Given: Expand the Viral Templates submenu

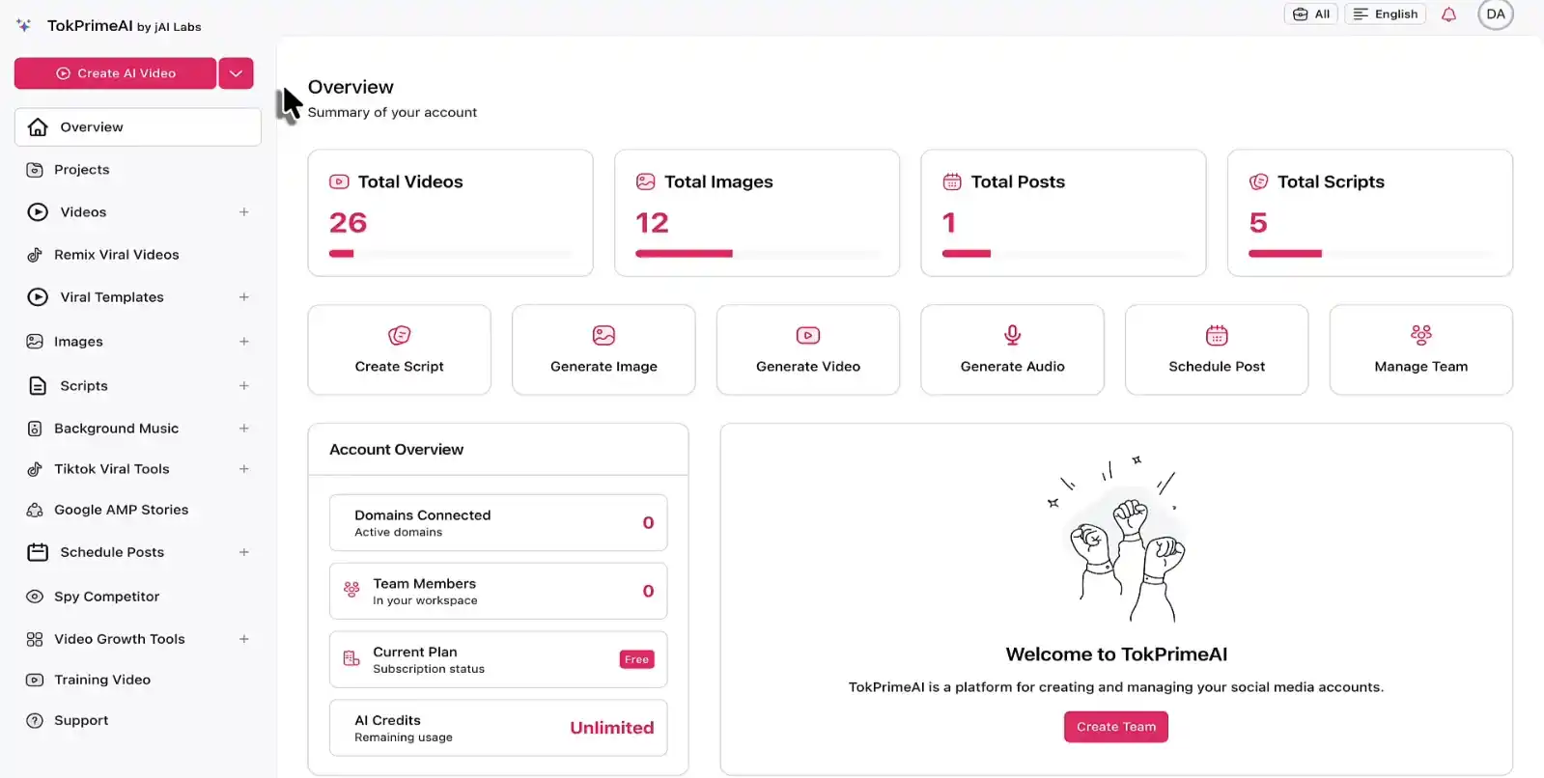Looking at the screenshot, I should tap(244, 297).
